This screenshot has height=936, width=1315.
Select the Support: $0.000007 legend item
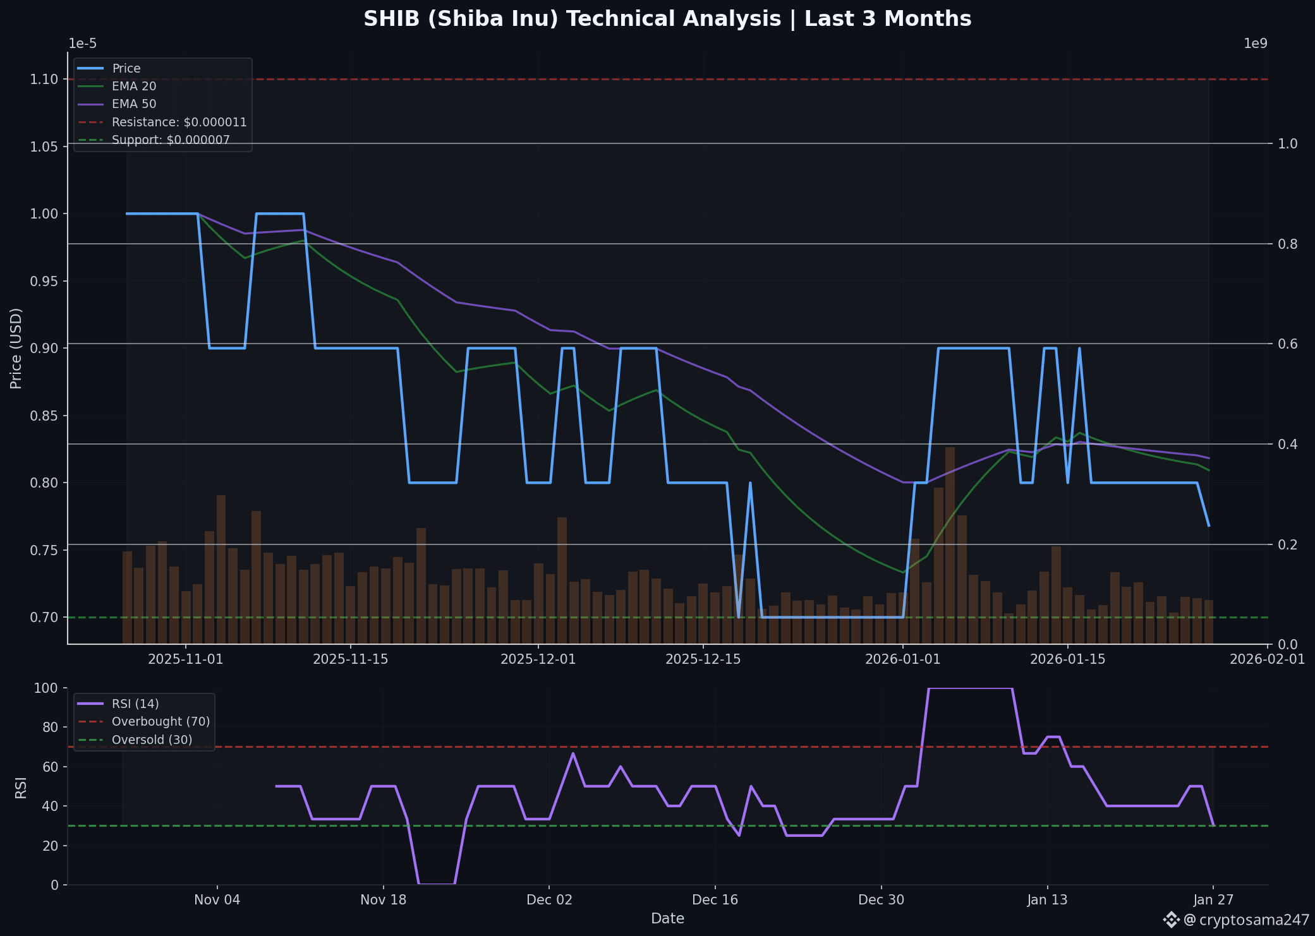[x=171, y=140]
